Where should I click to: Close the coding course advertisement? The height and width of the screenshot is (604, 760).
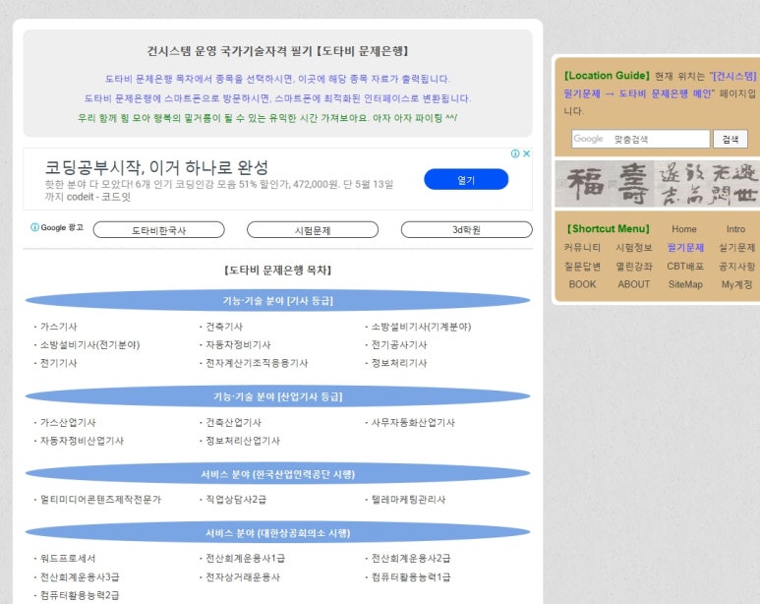point(526,153)
